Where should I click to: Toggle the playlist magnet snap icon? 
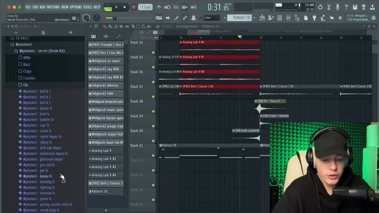(96, 26)
